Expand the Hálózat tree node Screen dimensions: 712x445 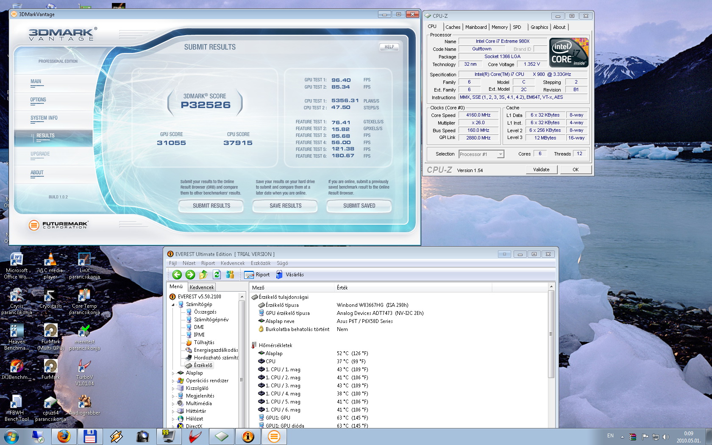pyautogui.click(x=173, y=419)
